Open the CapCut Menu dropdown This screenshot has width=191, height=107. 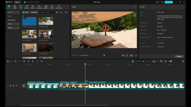pyautogui.click(x=18, y=2)
